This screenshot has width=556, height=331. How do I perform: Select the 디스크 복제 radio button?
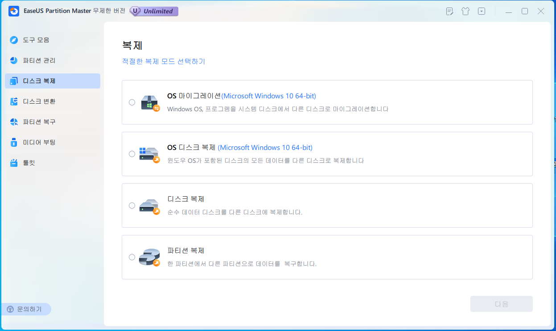132,206
